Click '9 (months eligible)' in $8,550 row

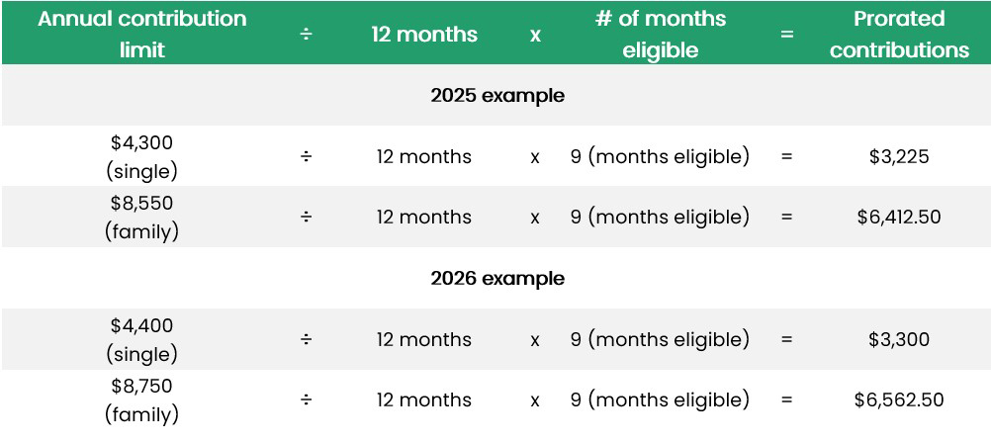tap(660, 218)
